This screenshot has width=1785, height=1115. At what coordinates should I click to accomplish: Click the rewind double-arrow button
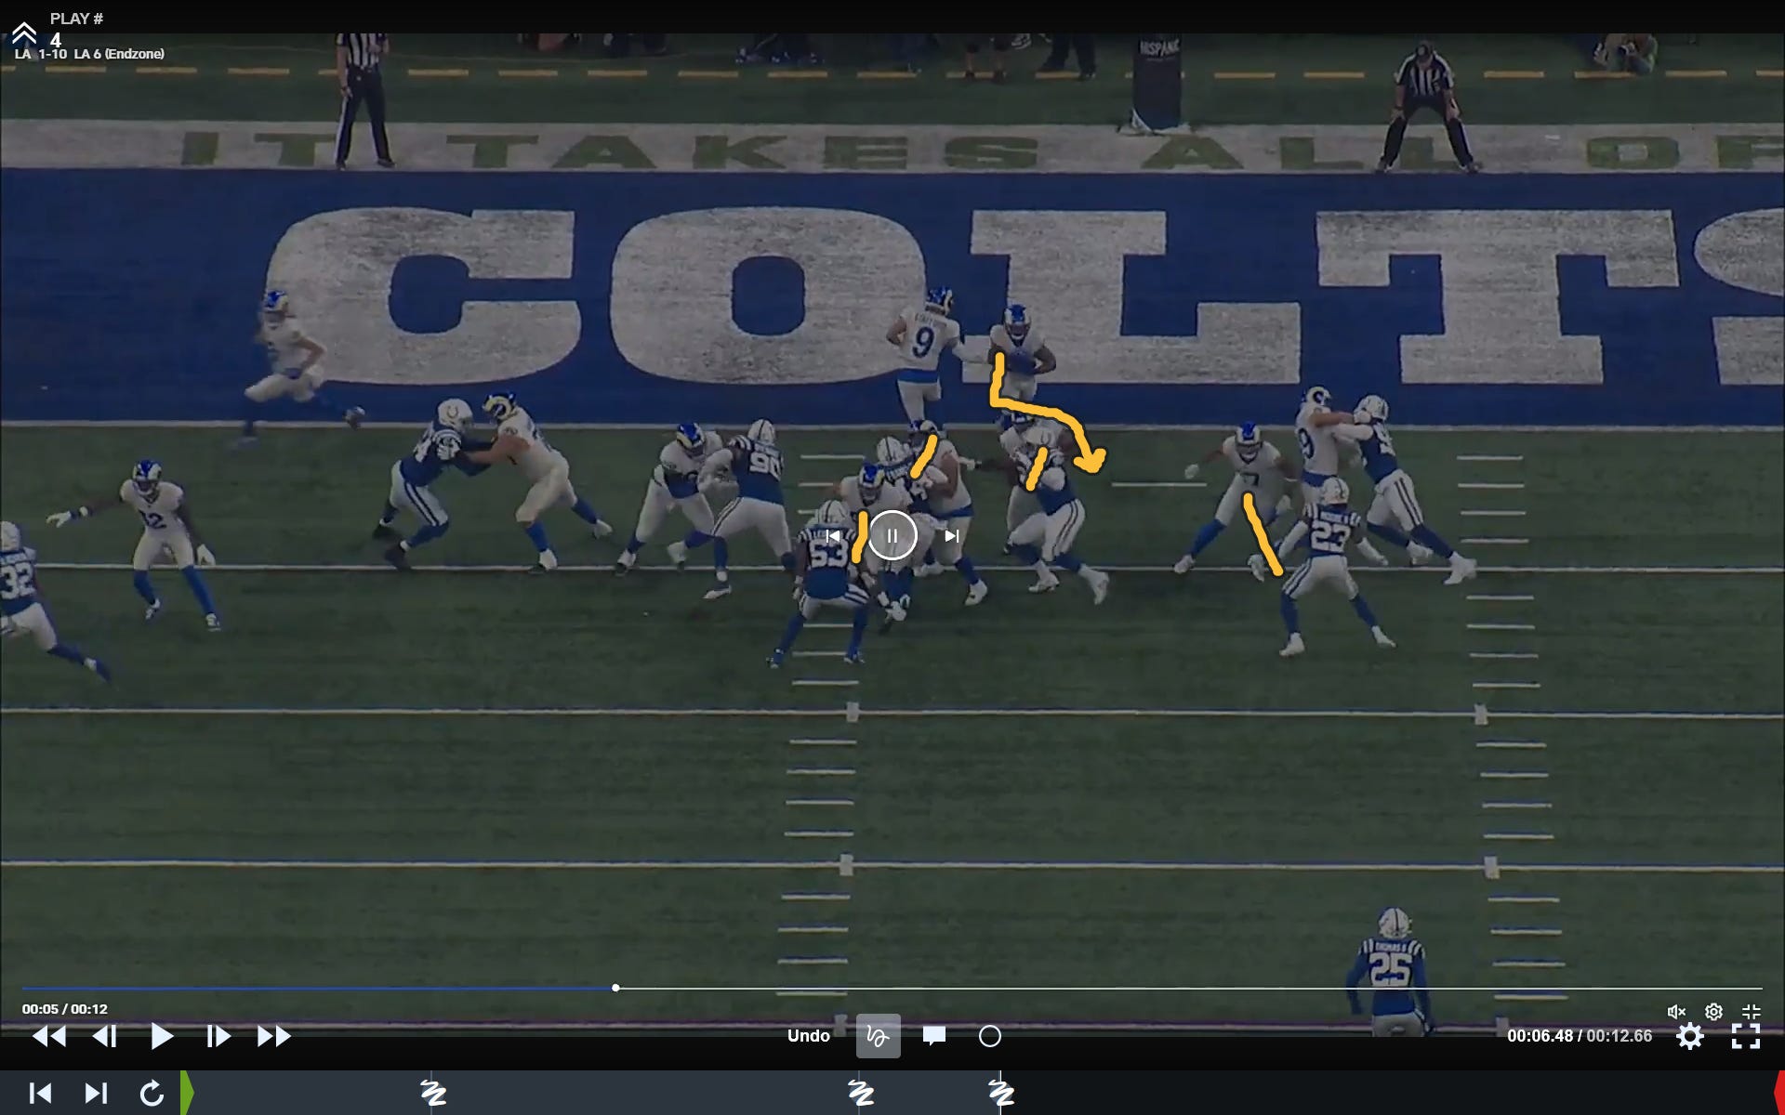click(x=49, y=1036)
